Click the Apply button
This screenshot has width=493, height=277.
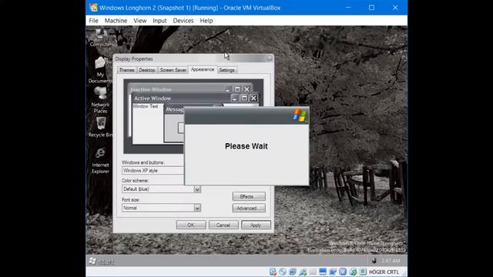click(256, 225)
